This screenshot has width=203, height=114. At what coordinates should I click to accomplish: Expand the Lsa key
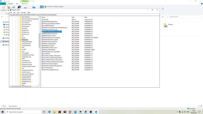pos(19,68)
